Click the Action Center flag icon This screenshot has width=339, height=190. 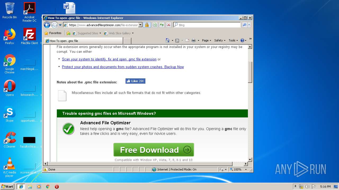point(314,187)
